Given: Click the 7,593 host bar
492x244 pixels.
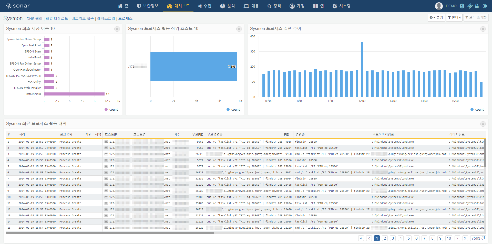Looking at the screenshot, I should tap(193, 67).
